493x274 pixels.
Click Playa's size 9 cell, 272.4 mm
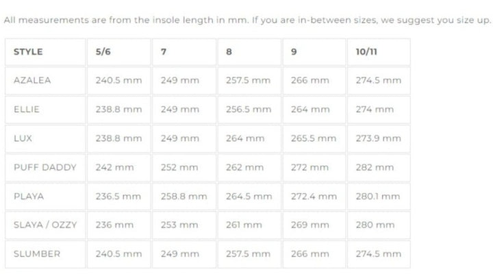[314, 196]
